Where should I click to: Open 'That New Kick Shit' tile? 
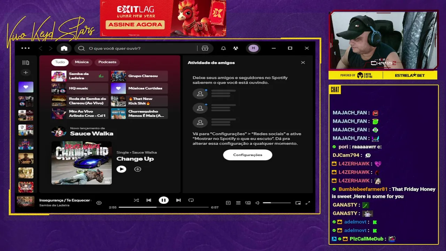(x=139, y=101)
